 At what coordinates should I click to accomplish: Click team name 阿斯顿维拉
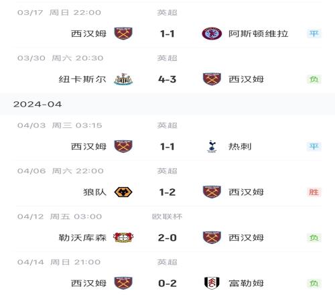point(259,34)
